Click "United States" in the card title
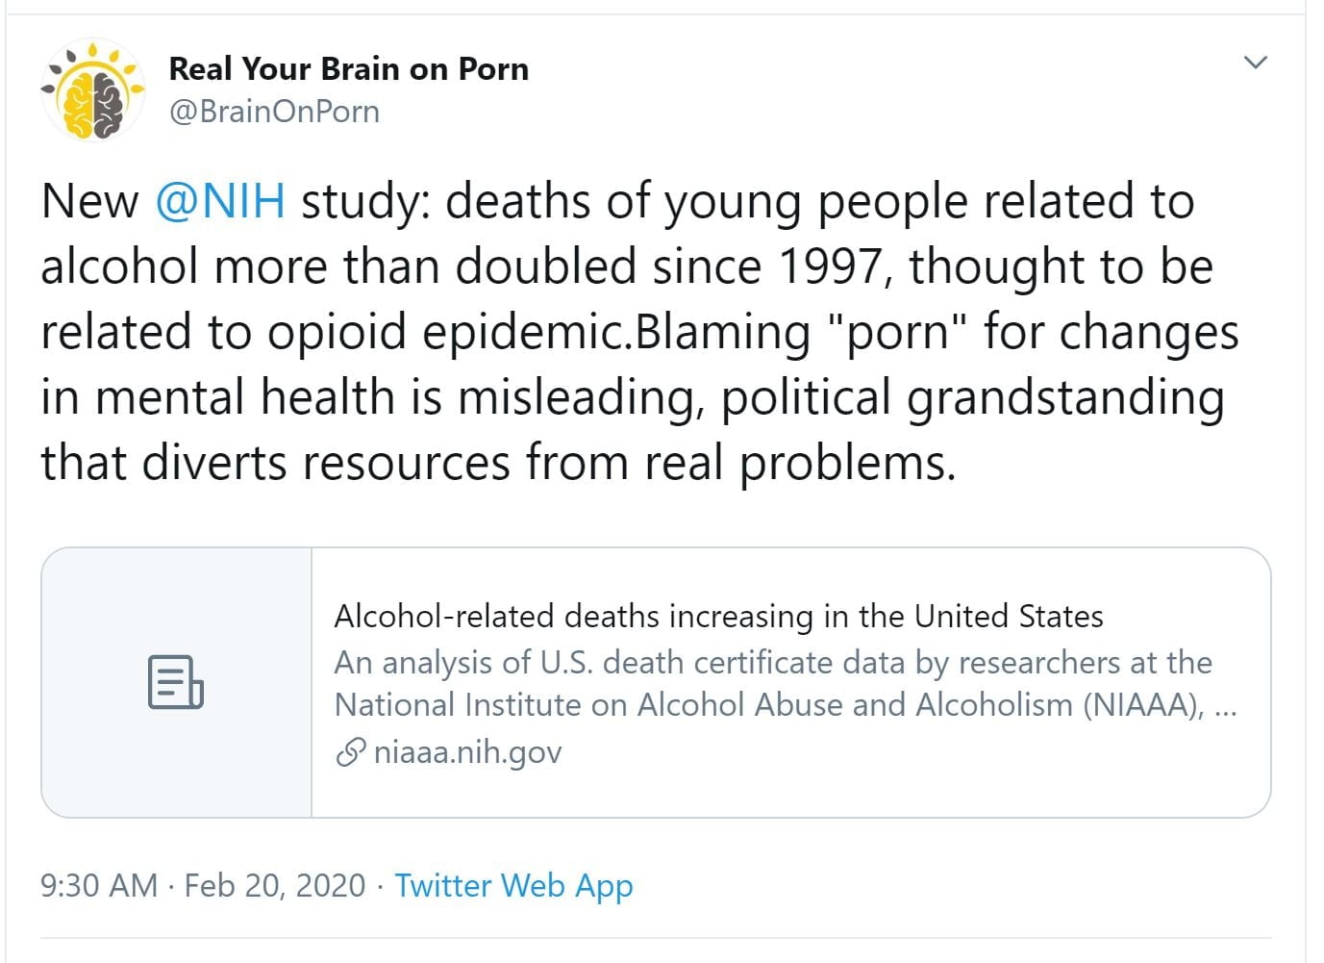1324x963 pixels. (x=1009, y=616)
